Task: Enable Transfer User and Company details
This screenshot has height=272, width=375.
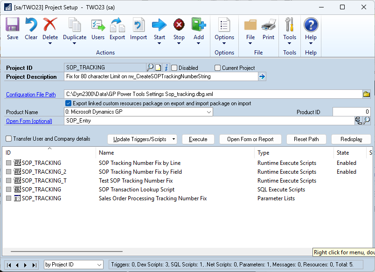Action: pos(8,138)
